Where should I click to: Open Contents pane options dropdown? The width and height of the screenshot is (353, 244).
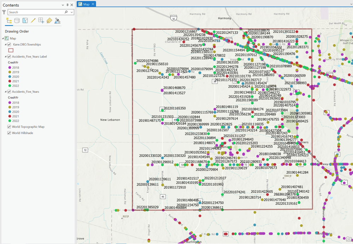[x=63, y=5]
